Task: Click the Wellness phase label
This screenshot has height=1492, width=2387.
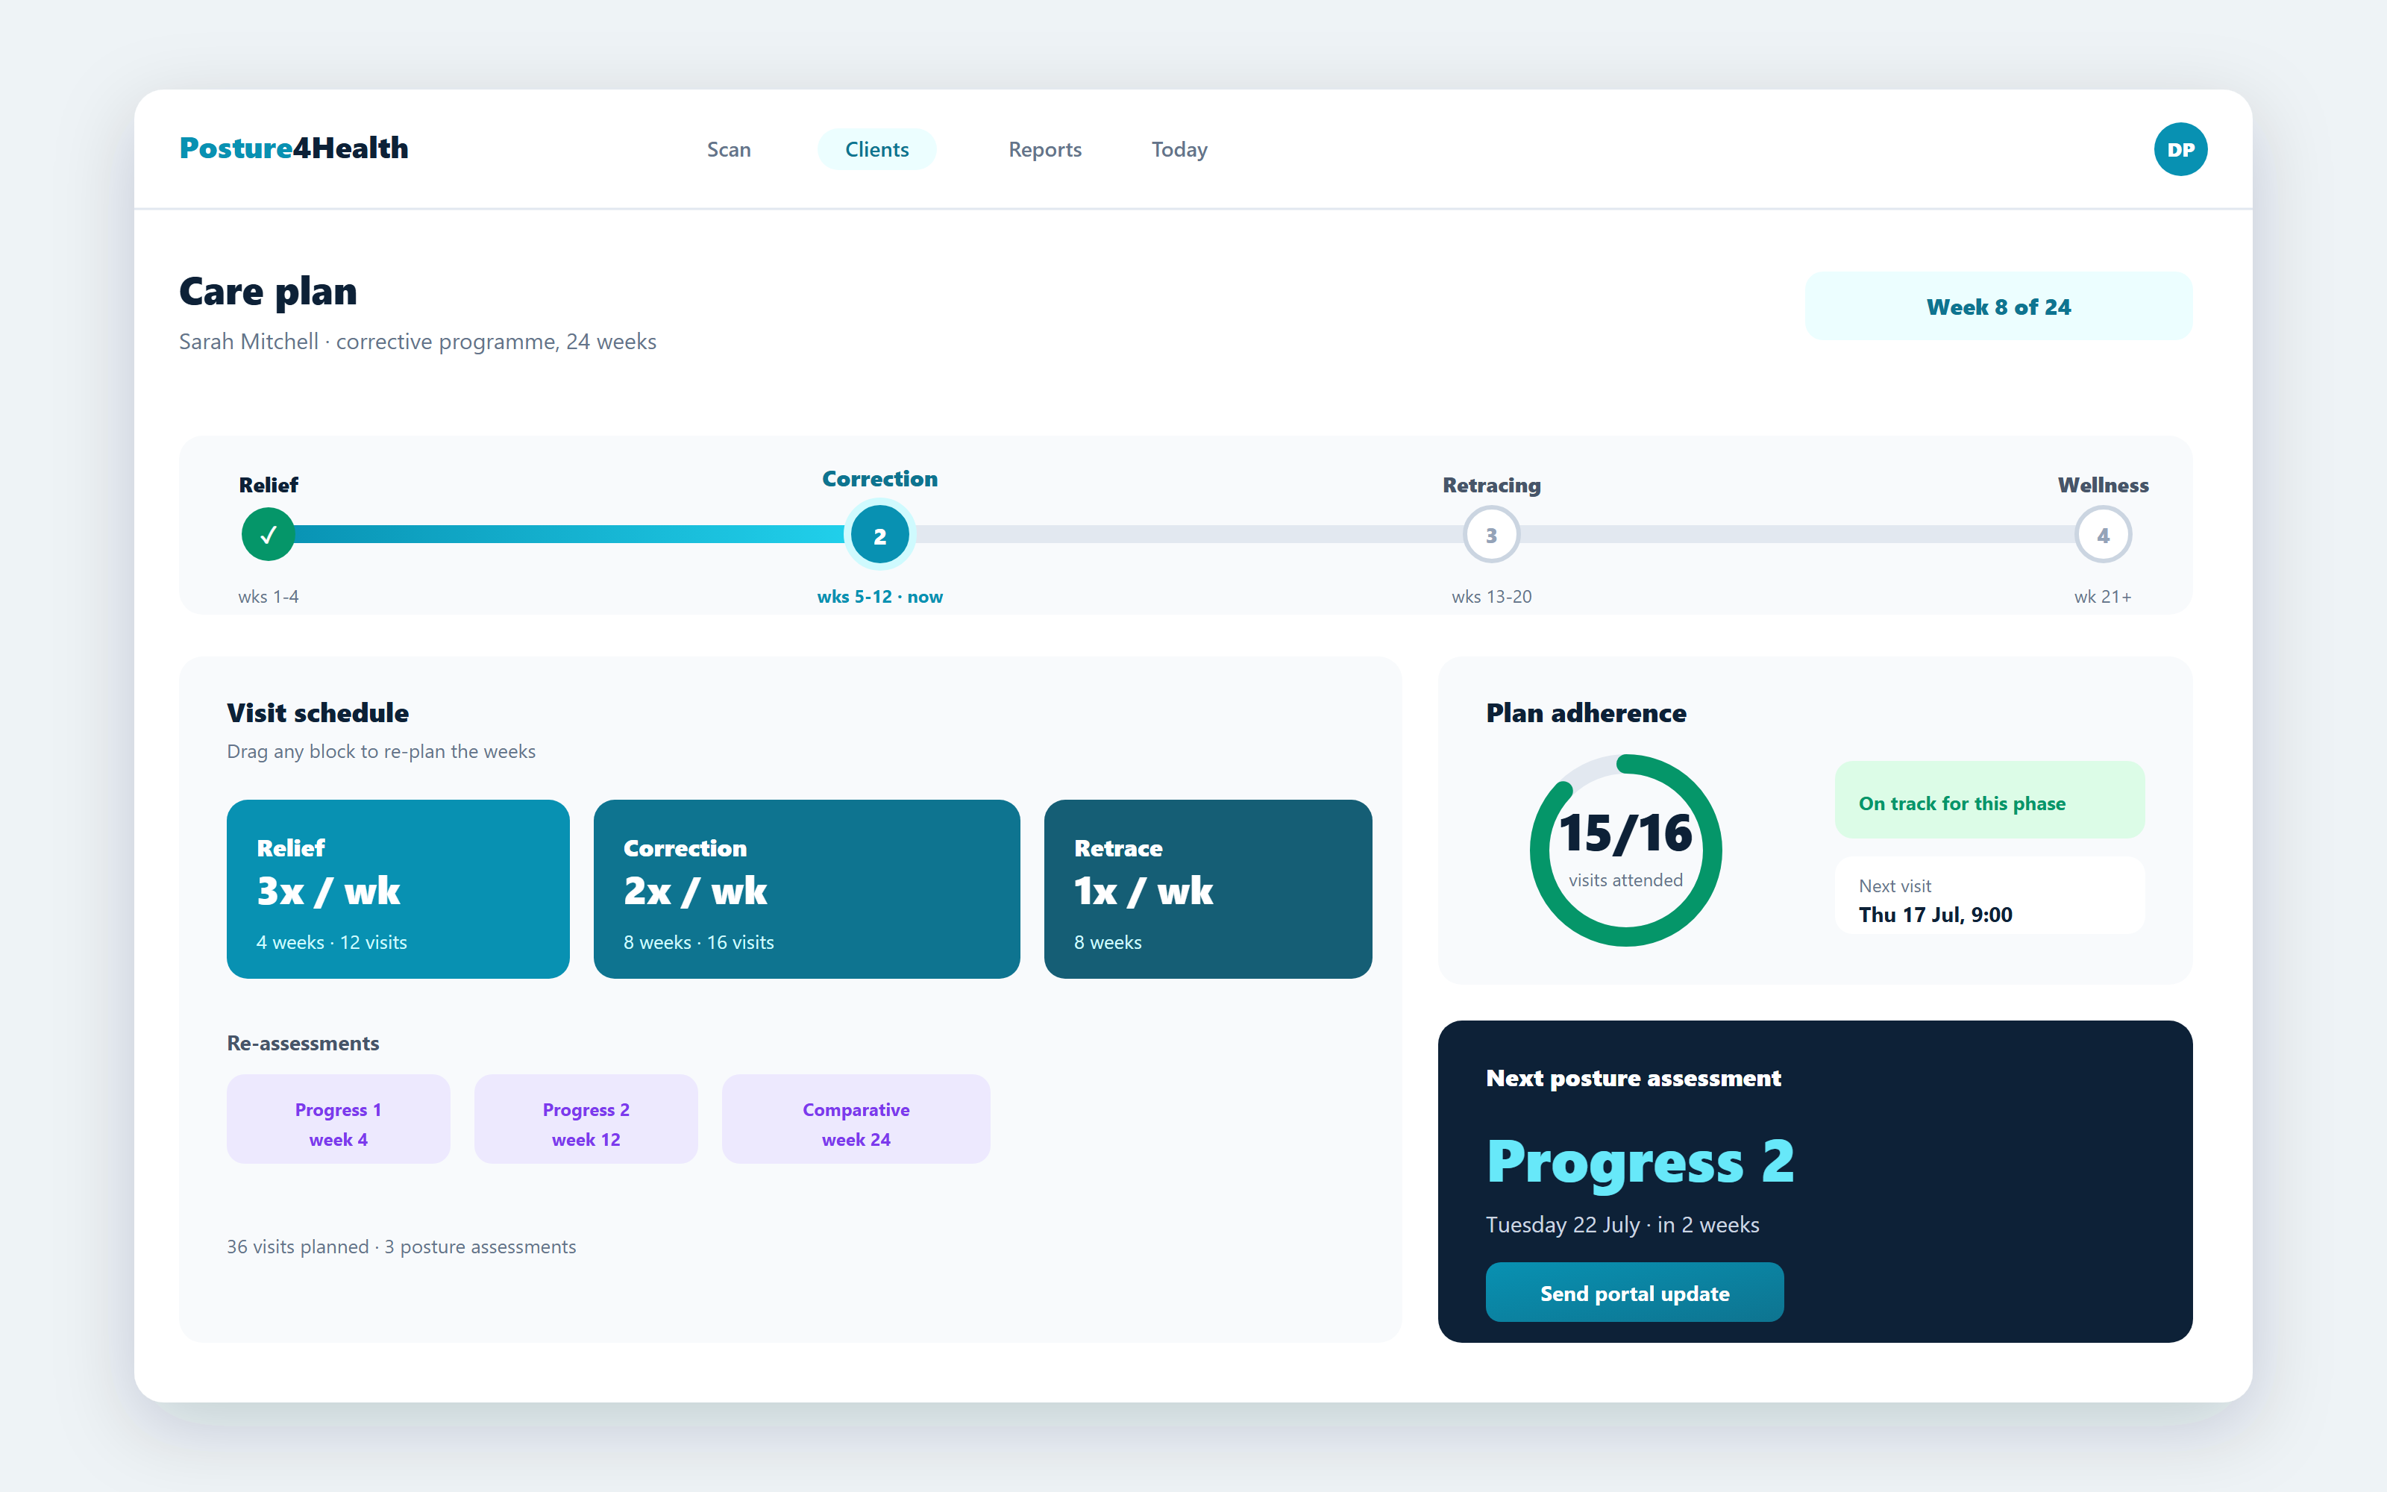Action: click(2103, 486)
